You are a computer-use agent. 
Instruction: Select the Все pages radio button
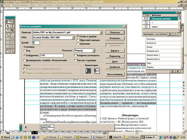point(25,50)
